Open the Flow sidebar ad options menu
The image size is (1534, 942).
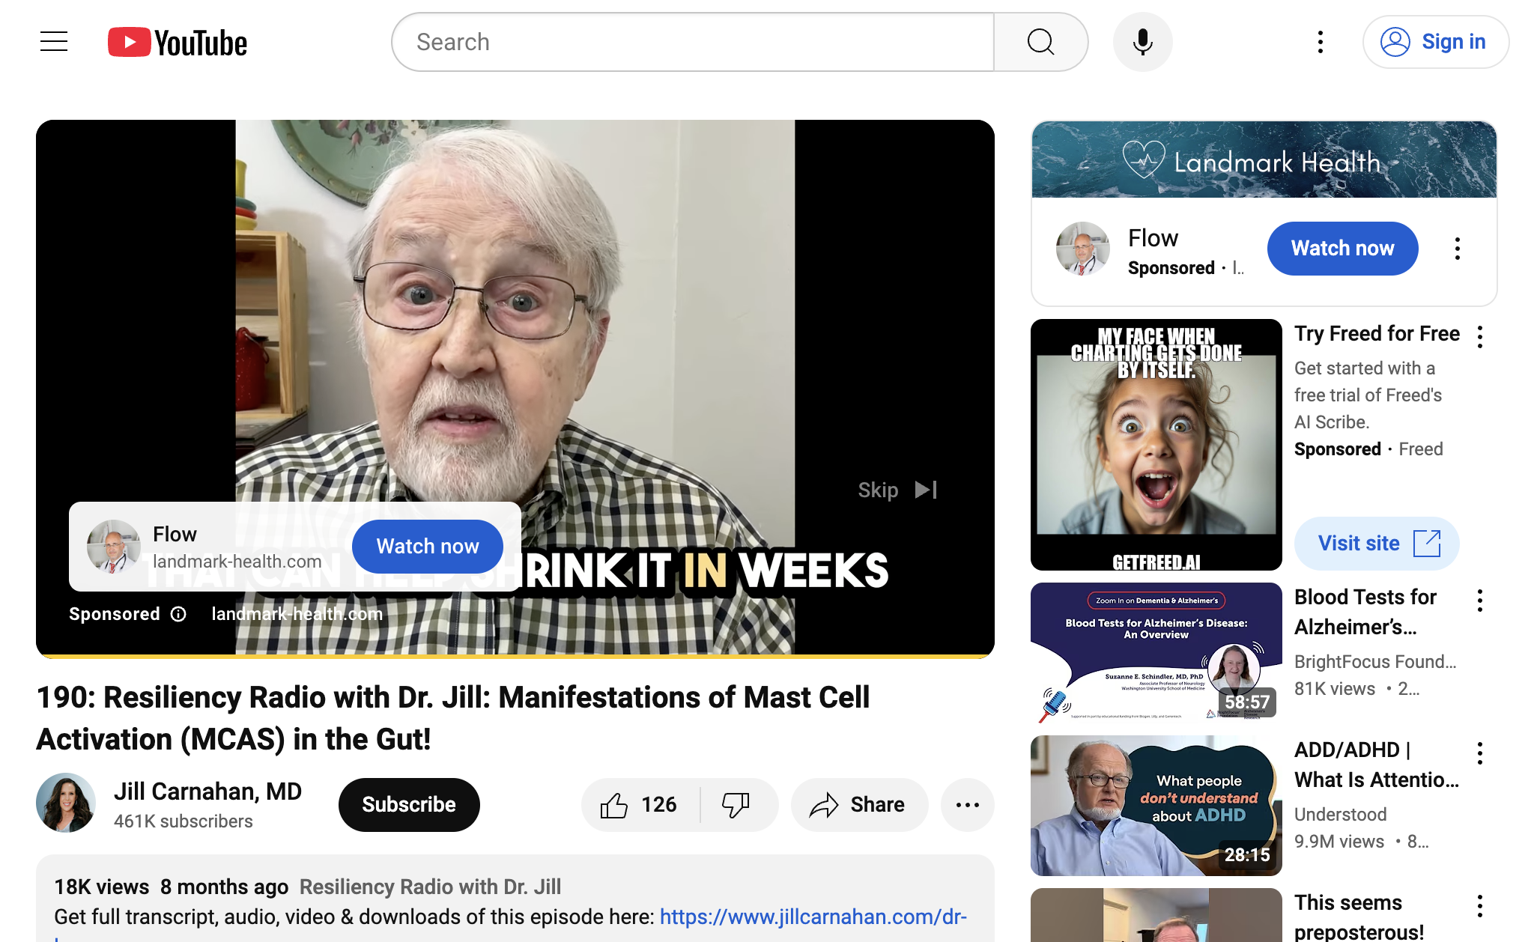[1457, 249]
